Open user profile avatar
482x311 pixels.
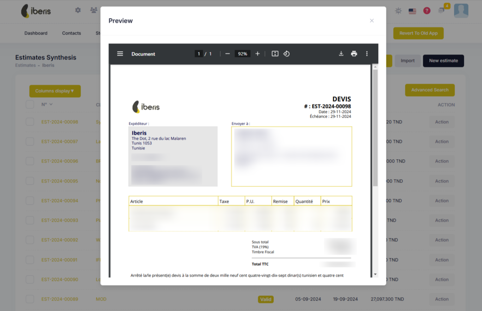pyautogui.click(x=461, y=11)
